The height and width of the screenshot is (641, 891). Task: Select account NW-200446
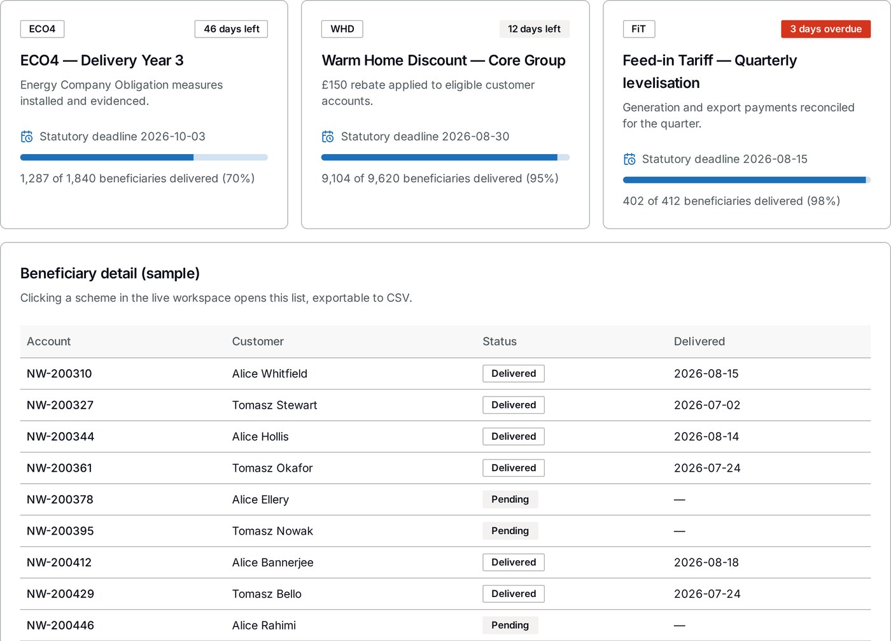click(60, 626)
